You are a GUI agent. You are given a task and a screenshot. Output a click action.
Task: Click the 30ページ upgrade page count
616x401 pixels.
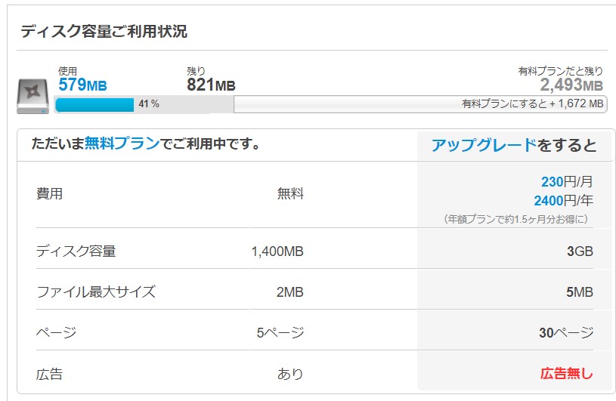point(566,332)
